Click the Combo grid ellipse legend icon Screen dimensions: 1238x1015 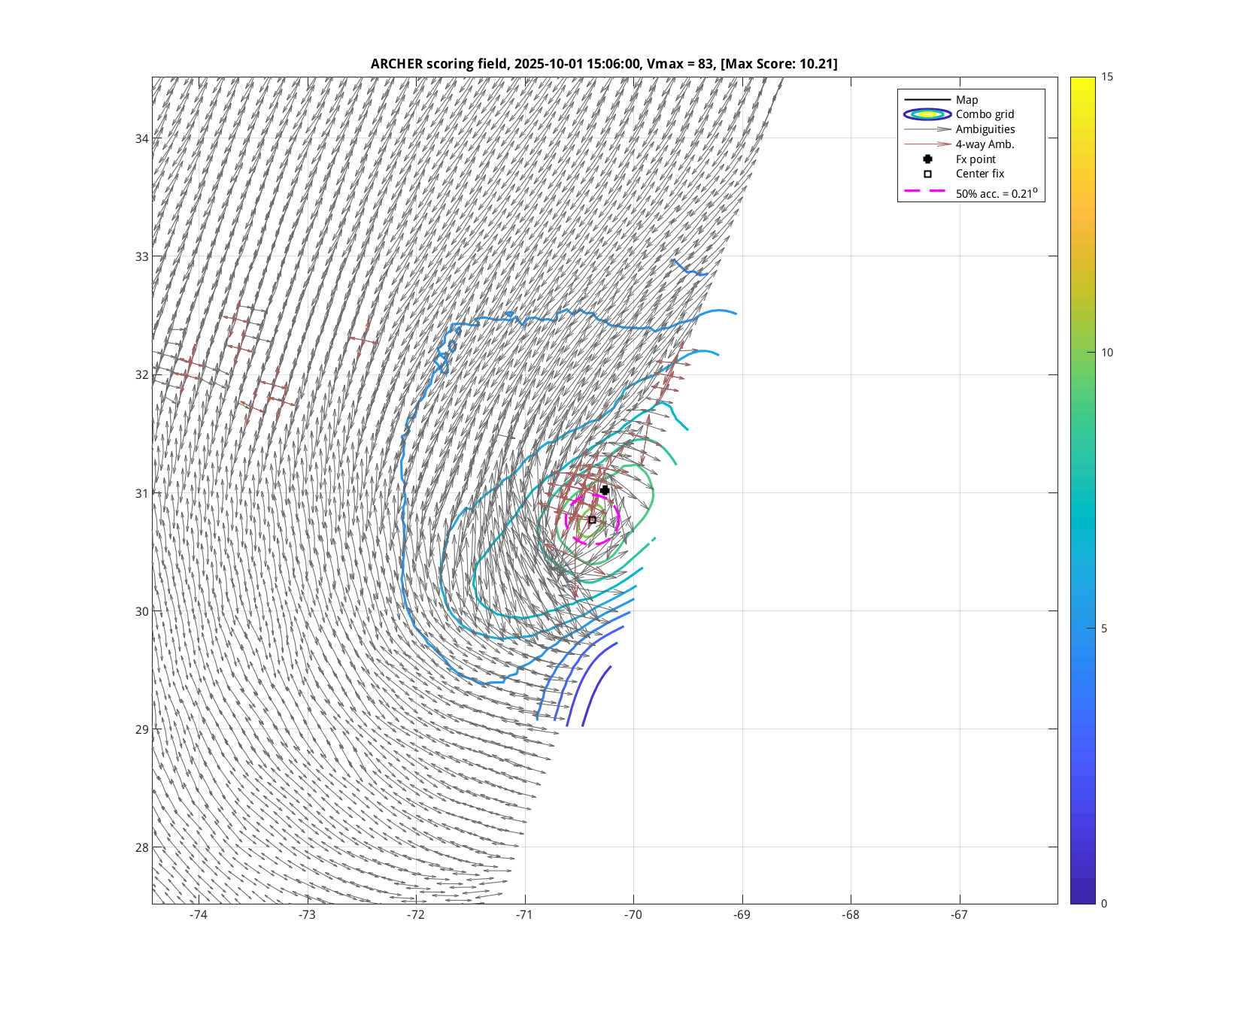[x=927, y=114]
